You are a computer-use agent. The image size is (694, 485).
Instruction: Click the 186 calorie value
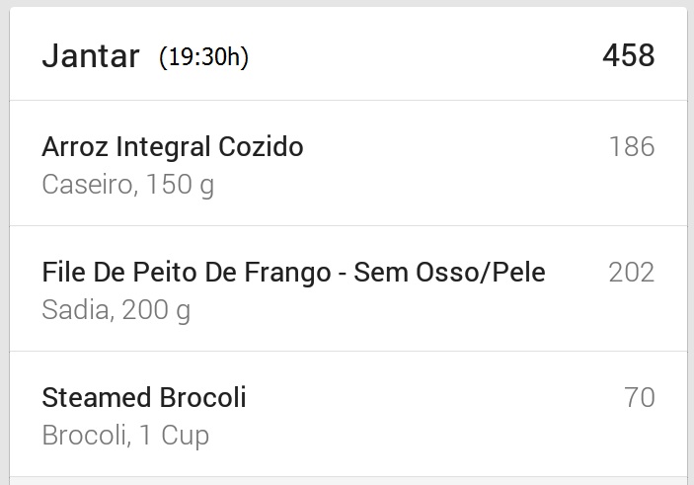pyautogui.click(x=632, y=146)
